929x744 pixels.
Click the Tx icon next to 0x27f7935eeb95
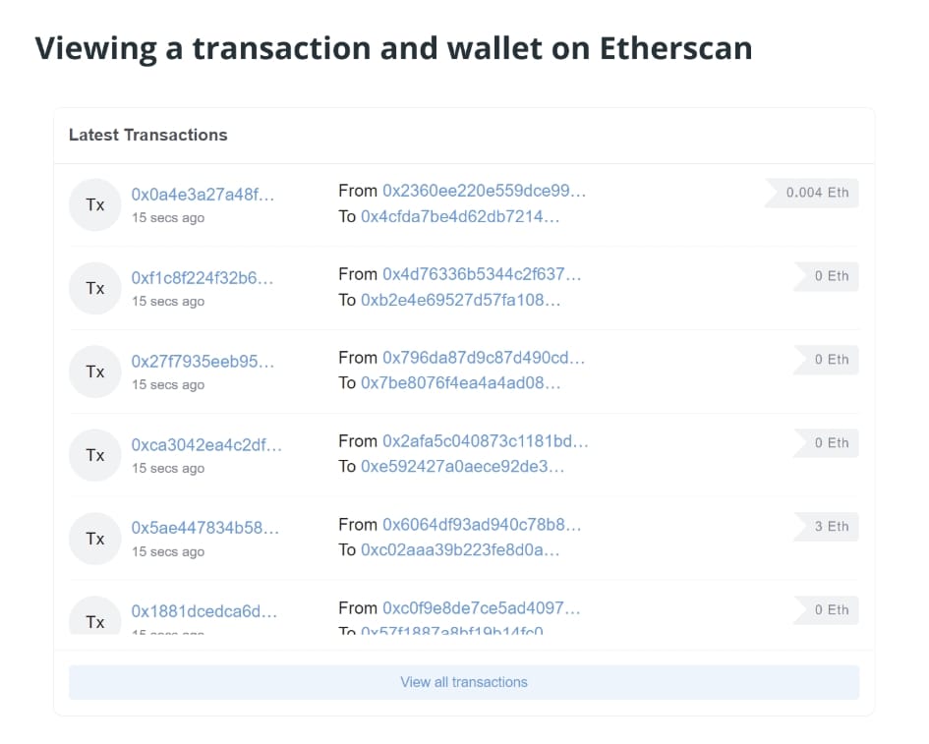click(x=94, y=372)
